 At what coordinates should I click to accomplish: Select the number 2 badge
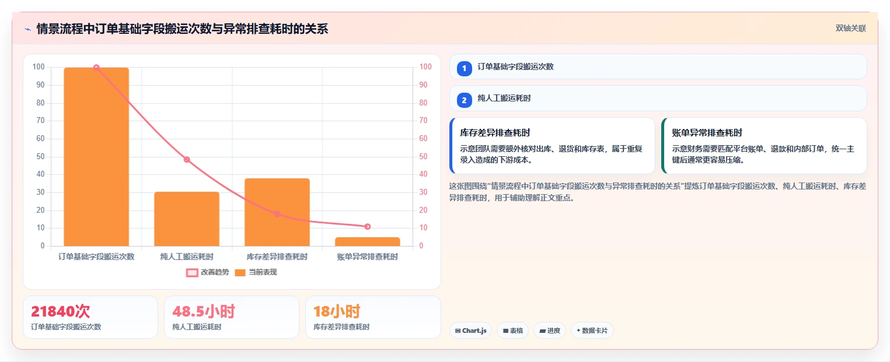pos(464,100)
